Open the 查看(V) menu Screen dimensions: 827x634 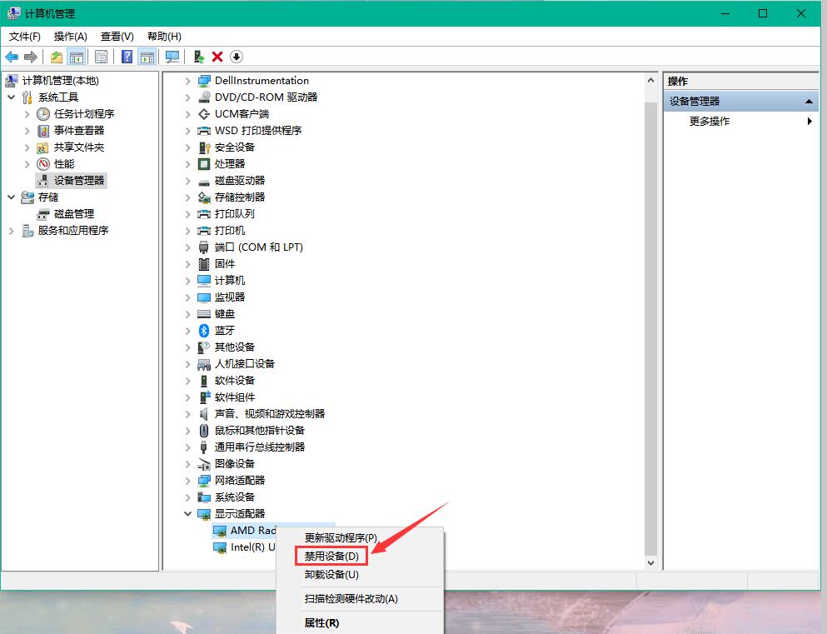point(117,37)
